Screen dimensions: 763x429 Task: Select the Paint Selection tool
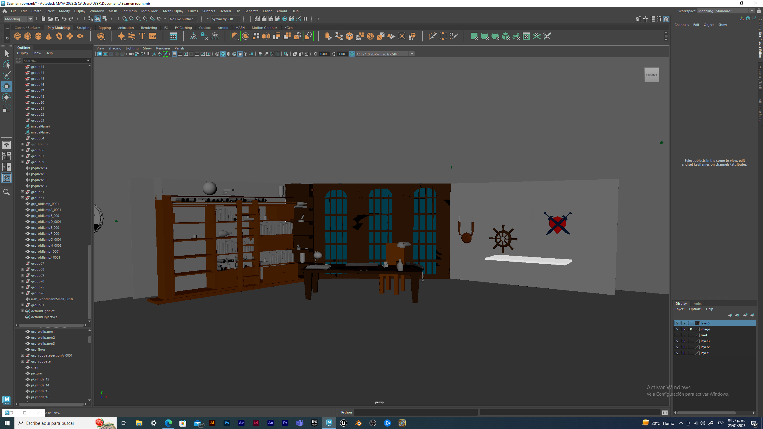pyautogui.click(x=6, y=75)
